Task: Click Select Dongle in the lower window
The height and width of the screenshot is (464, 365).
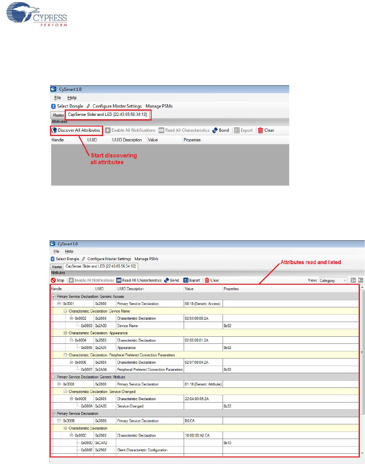Action: point(65,259)
